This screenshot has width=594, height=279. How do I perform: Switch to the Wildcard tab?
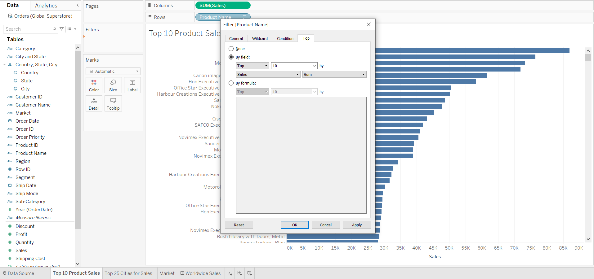click(x=260, y=38)
